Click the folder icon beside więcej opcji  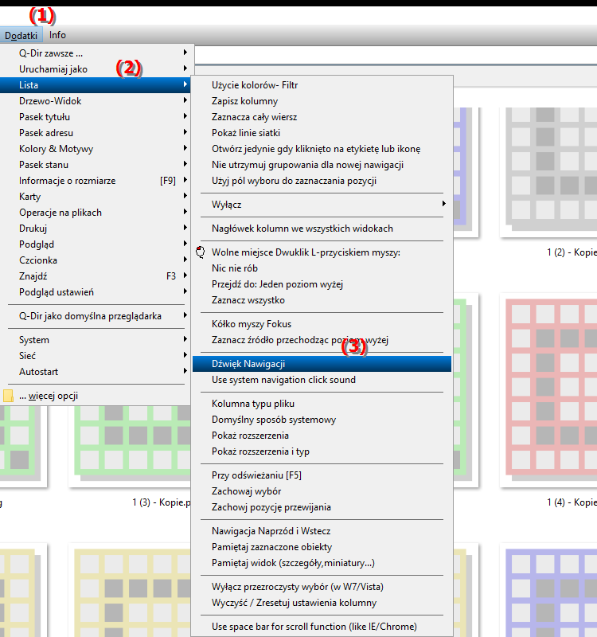pos(8,396)
